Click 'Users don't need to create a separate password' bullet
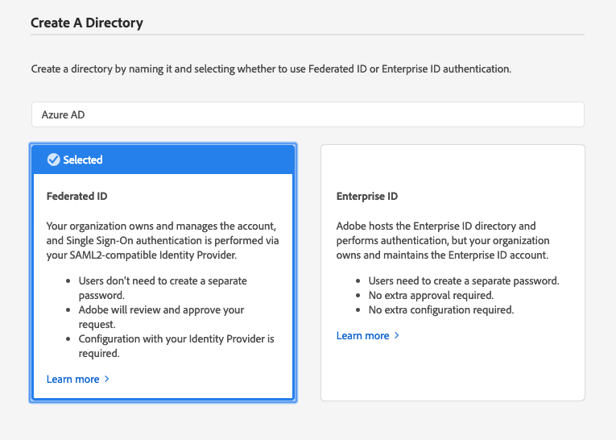 [x=163, y=288]
